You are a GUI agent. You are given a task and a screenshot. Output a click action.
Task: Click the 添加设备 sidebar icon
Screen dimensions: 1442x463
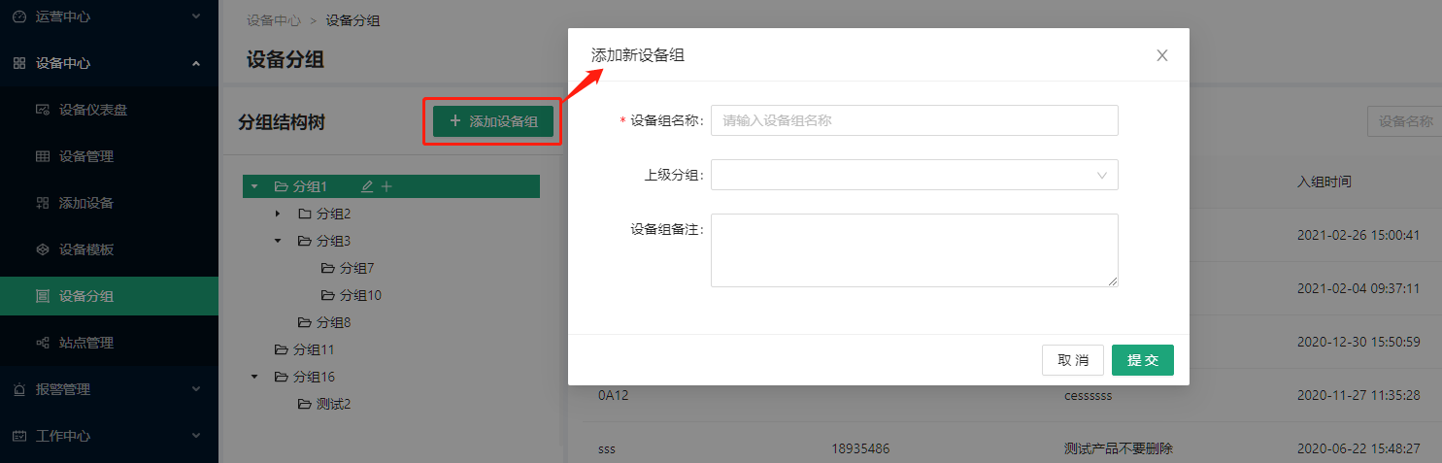click(x=43, y=203)
